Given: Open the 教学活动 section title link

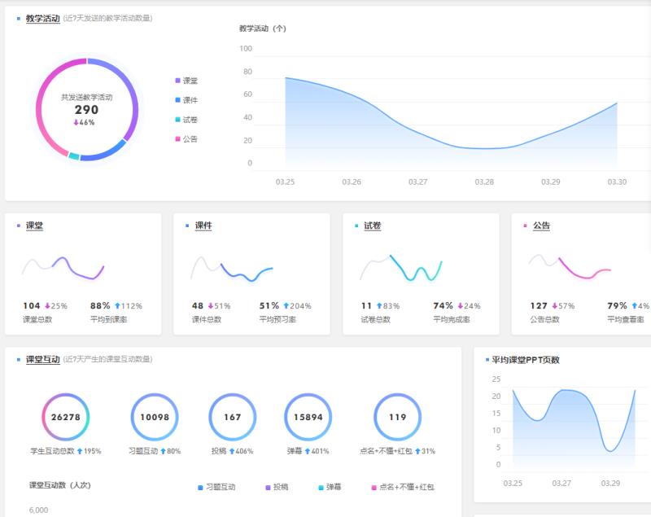Looking at the screenshot, I should point(42,18).
